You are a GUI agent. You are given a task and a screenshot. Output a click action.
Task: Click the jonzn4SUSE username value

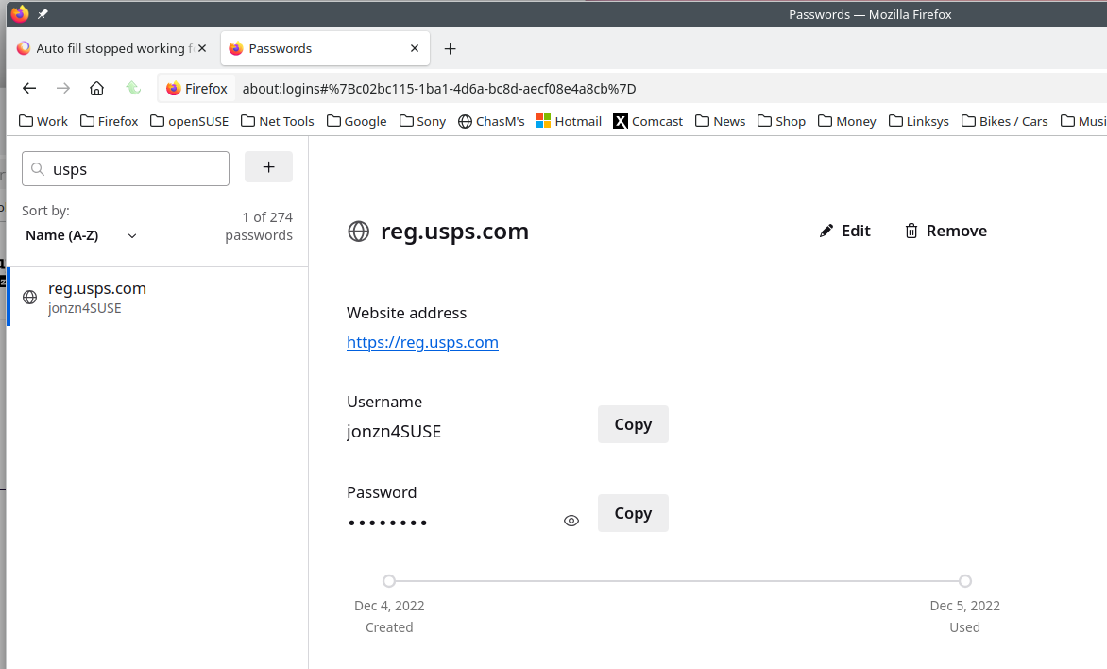point(394,432)
